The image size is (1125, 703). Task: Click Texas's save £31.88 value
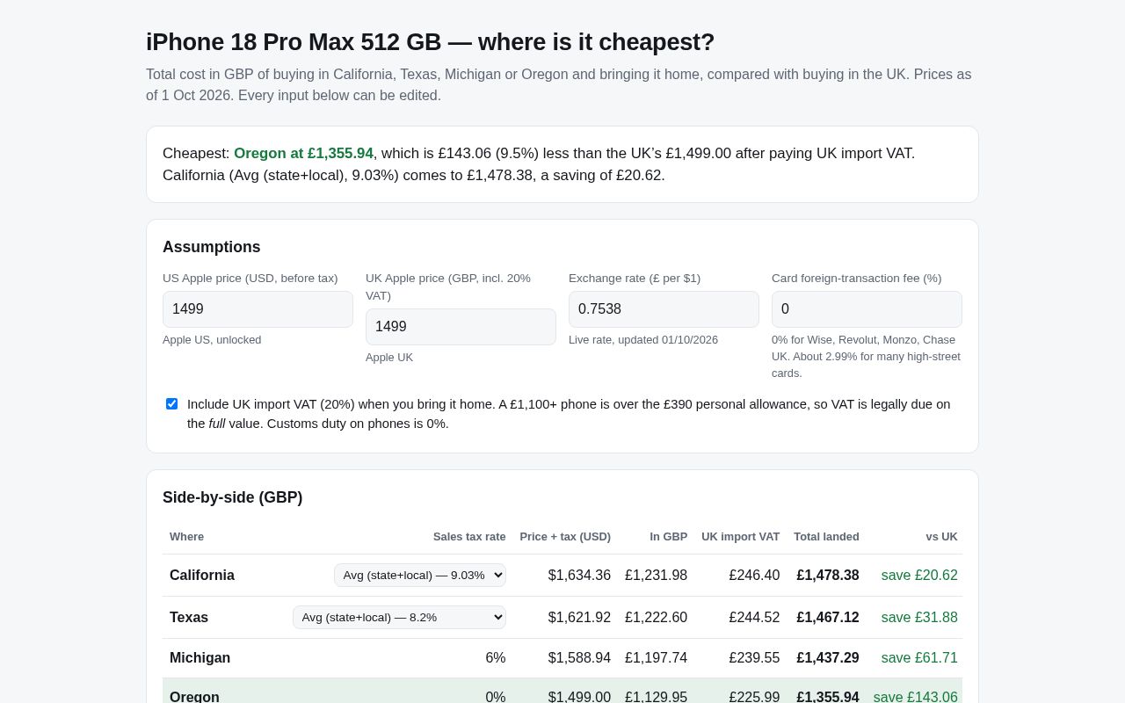pos(919,618)
